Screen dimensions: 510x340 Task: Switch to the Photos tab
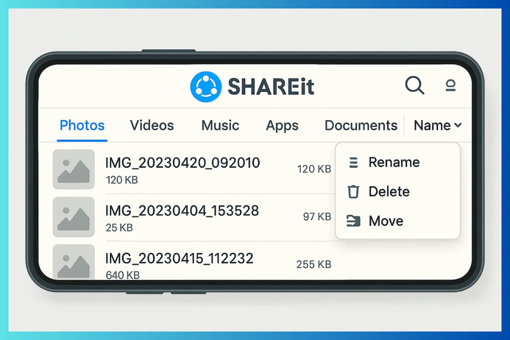coord(82,125)
